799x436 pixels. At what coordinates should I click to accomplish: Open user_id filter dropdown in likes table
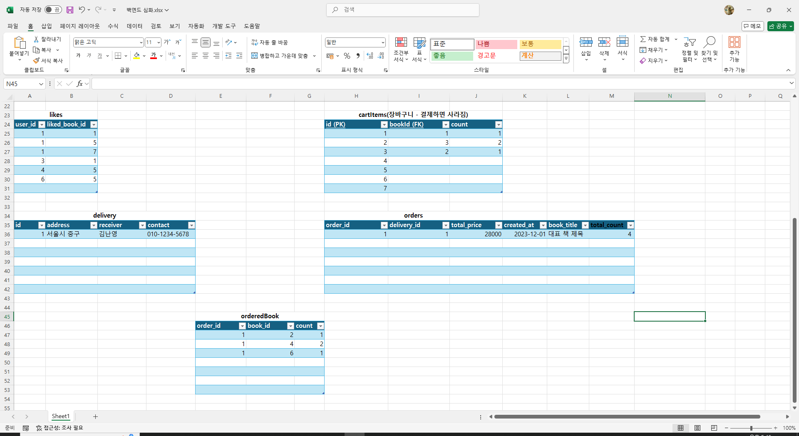point(42,124)
